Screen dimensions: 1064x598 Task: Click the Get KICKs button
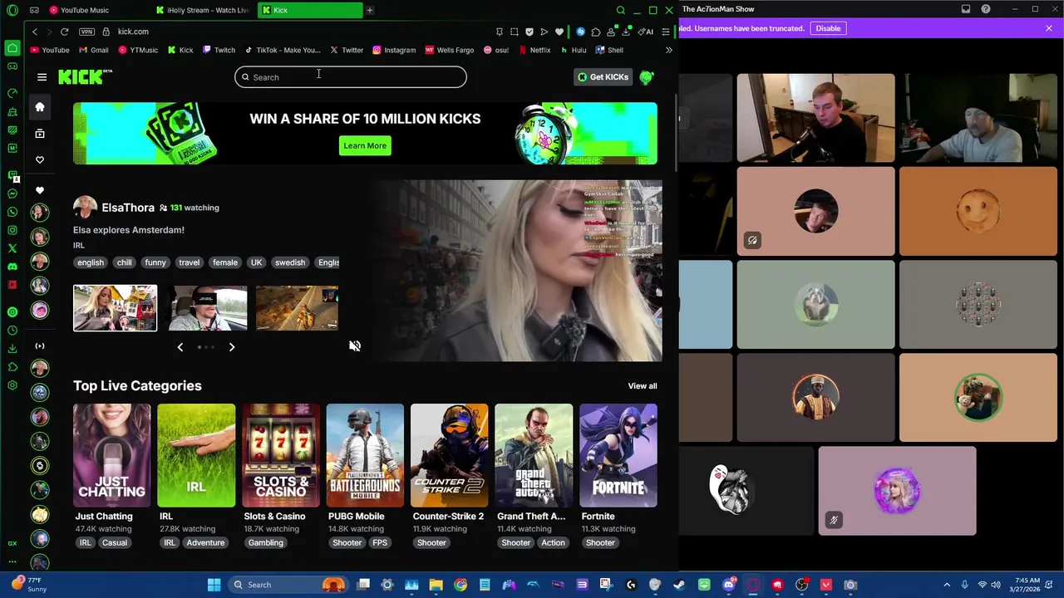click(x=604, y=77)
